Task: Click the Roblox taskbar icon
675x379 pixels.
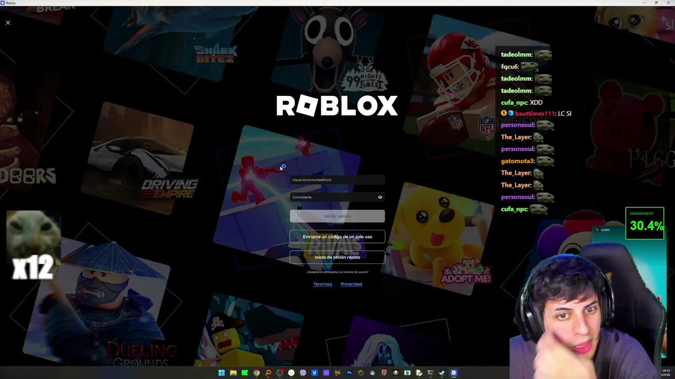Action: click(x=454, y=373)
